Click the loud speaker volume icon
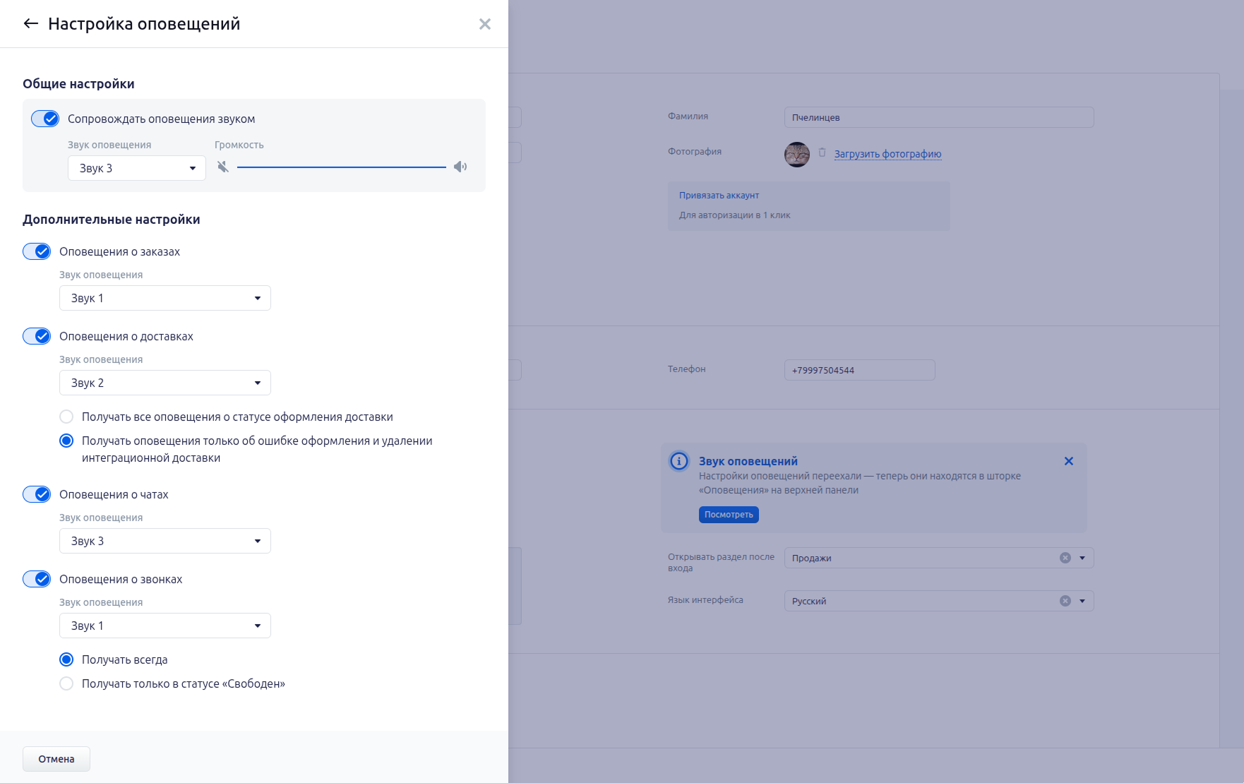This screenshot has width=1244, height=783. pyautogui.click(x=460, y=167)
